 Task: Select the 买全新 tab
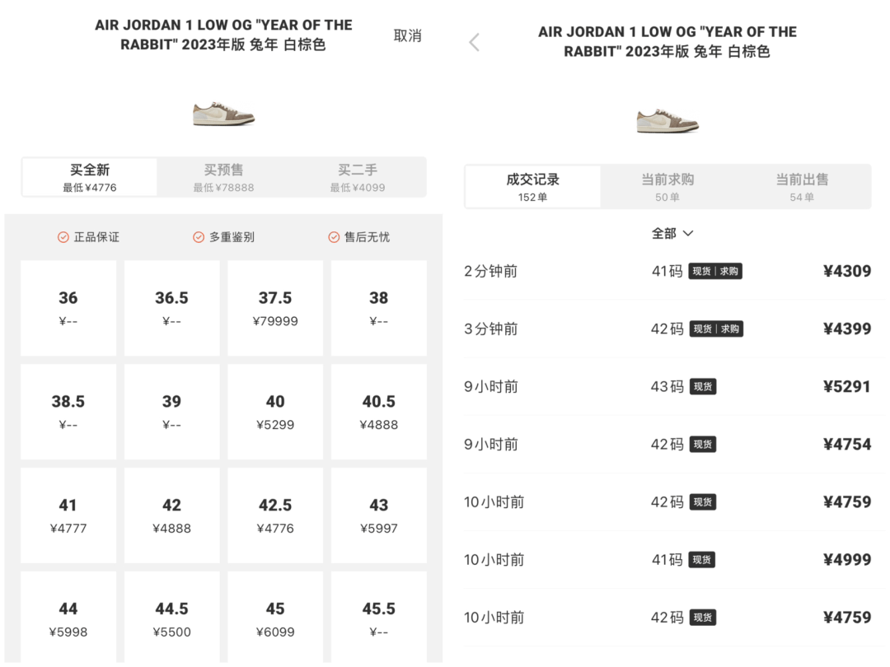(90, 178)
